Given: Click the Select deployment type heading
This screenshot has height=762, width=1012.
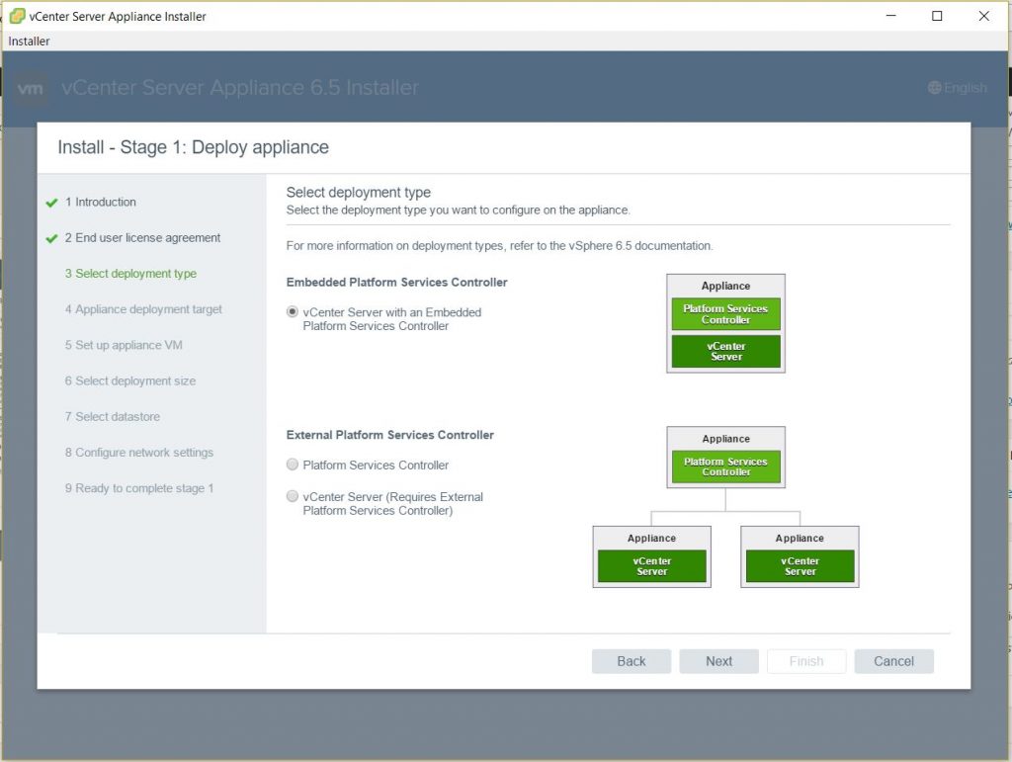Looking at the screenshot, I should (x=358, y=193).
